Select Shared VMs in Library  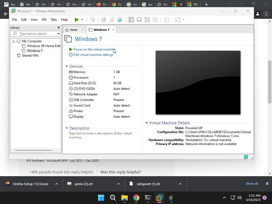point(30,56)
